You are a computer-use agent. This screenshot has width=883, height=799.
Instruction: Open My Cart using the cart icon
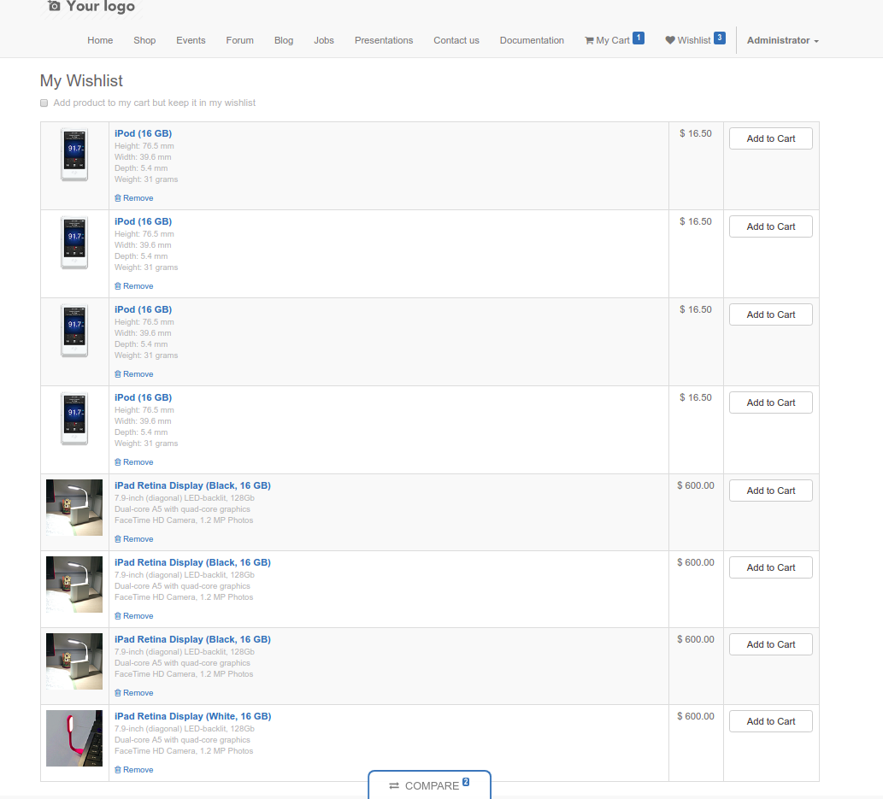click(589, 39)
